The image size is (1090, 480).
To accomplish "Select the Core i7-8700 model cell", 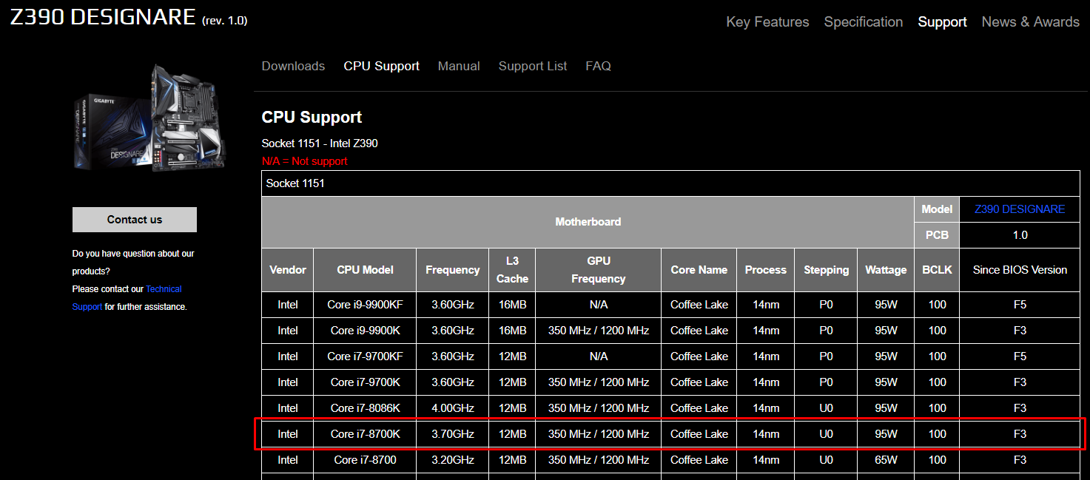I will point(365,460).
